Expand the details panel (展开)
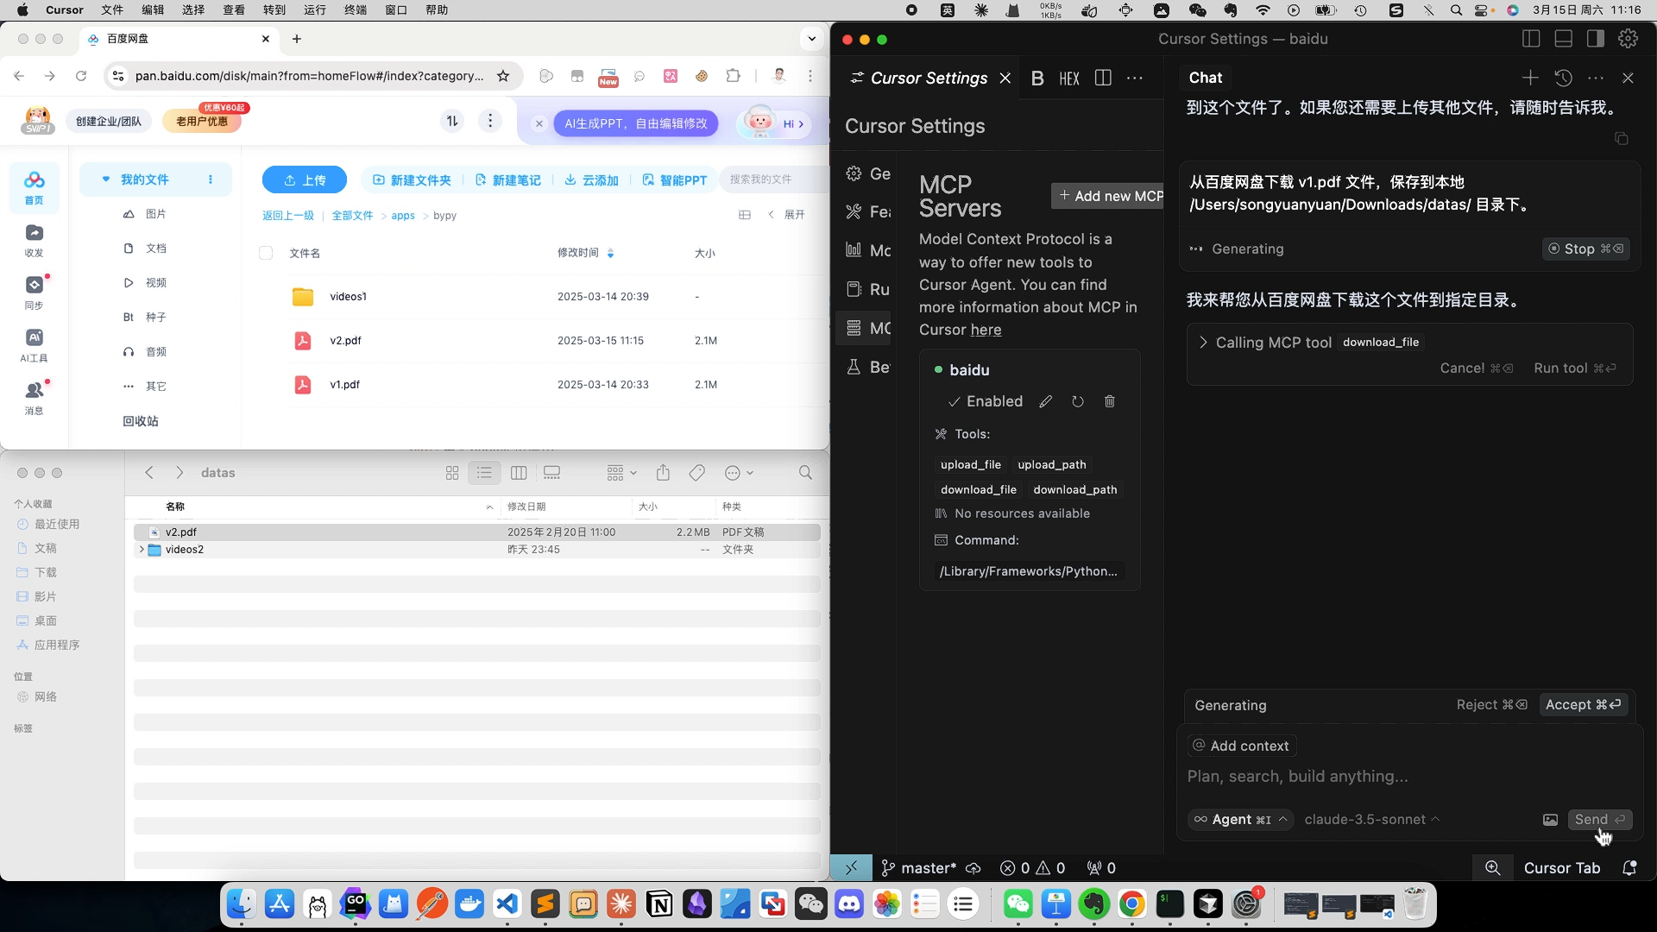 (x=787, y=215)
